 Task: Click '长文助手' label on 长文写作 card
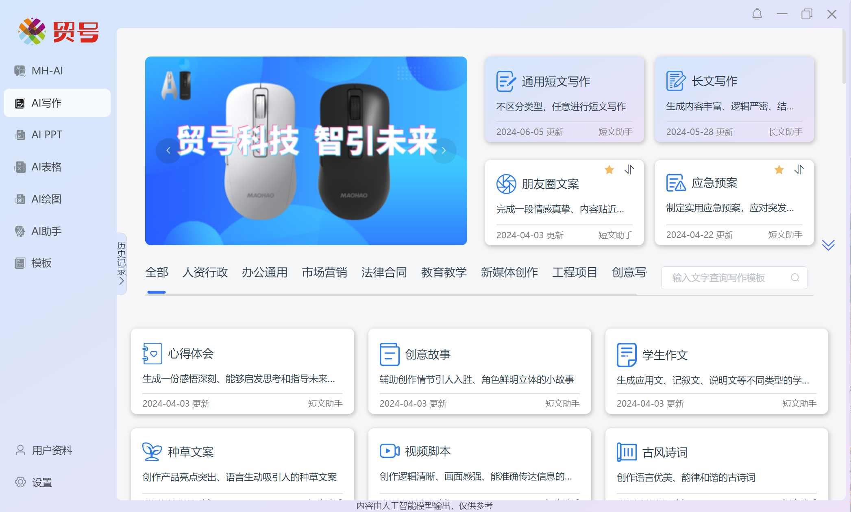coord(785,132)
